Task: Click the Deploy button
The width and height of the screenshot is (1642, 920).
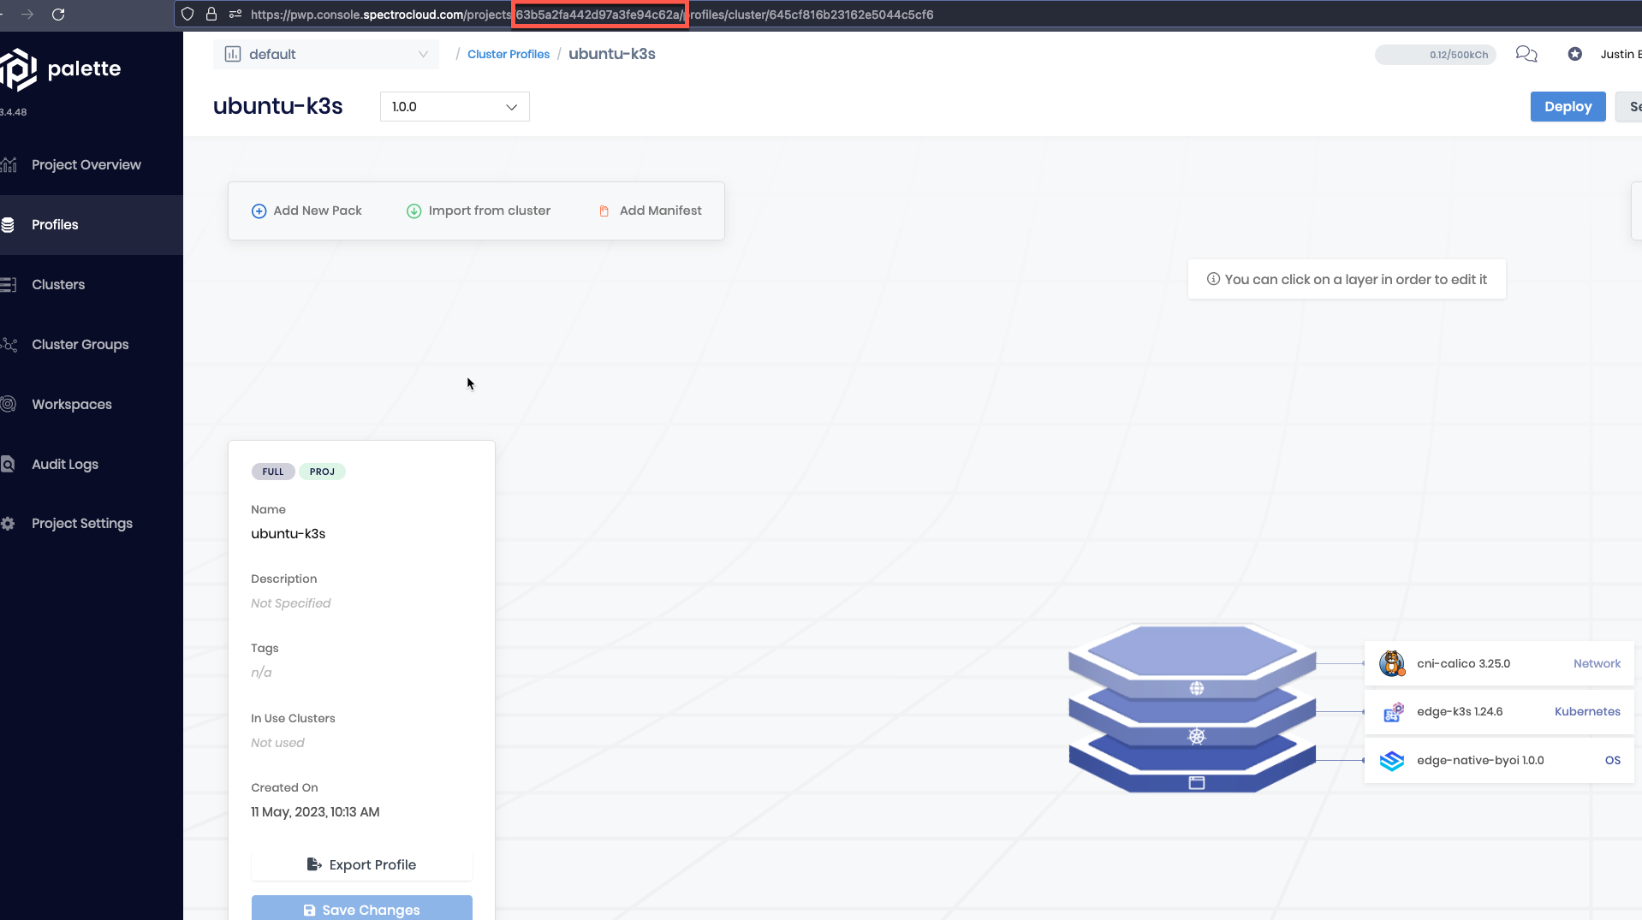Action: coord(1568,106)
